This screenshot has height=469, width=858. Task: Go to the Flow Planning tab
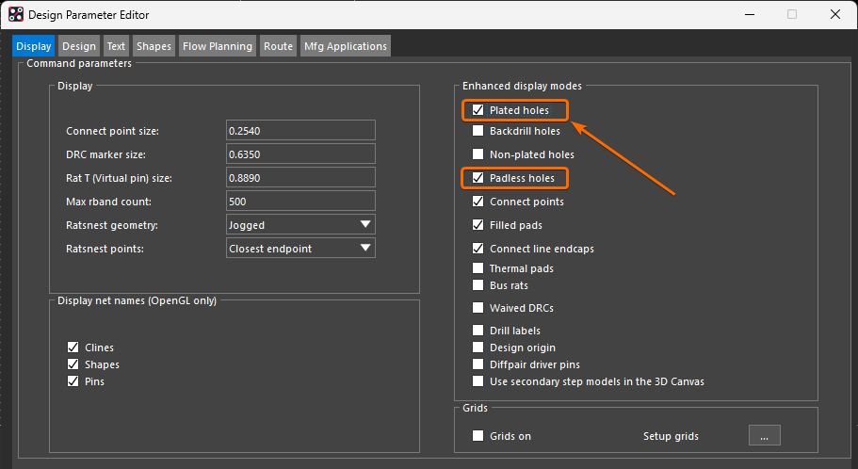pyautogui.click(x=218, y=46)
